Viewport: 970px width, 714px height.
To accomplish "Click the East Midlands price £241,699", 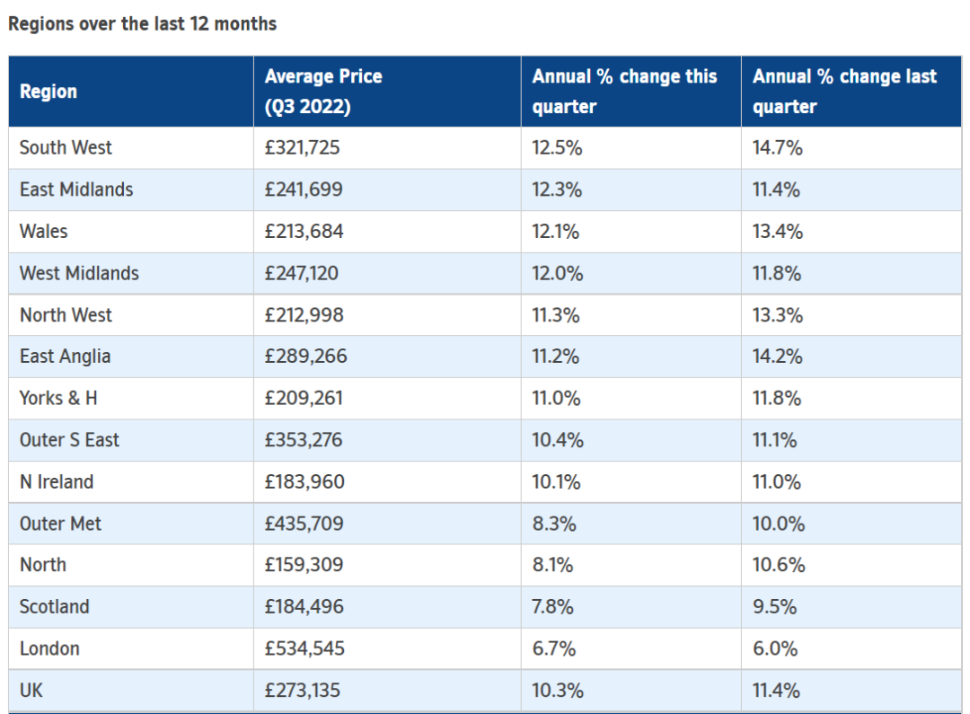I will [x=304, y=190].
